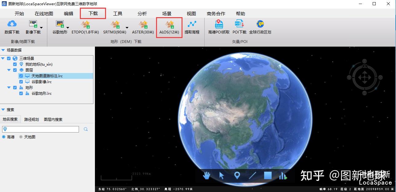
Task: Toggle the 谷歌影像.lrc layer checkbox
Action: [x=21, y=82]
